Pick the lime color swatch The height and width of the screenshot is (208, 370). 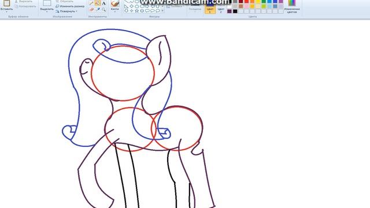pos(264,6)
